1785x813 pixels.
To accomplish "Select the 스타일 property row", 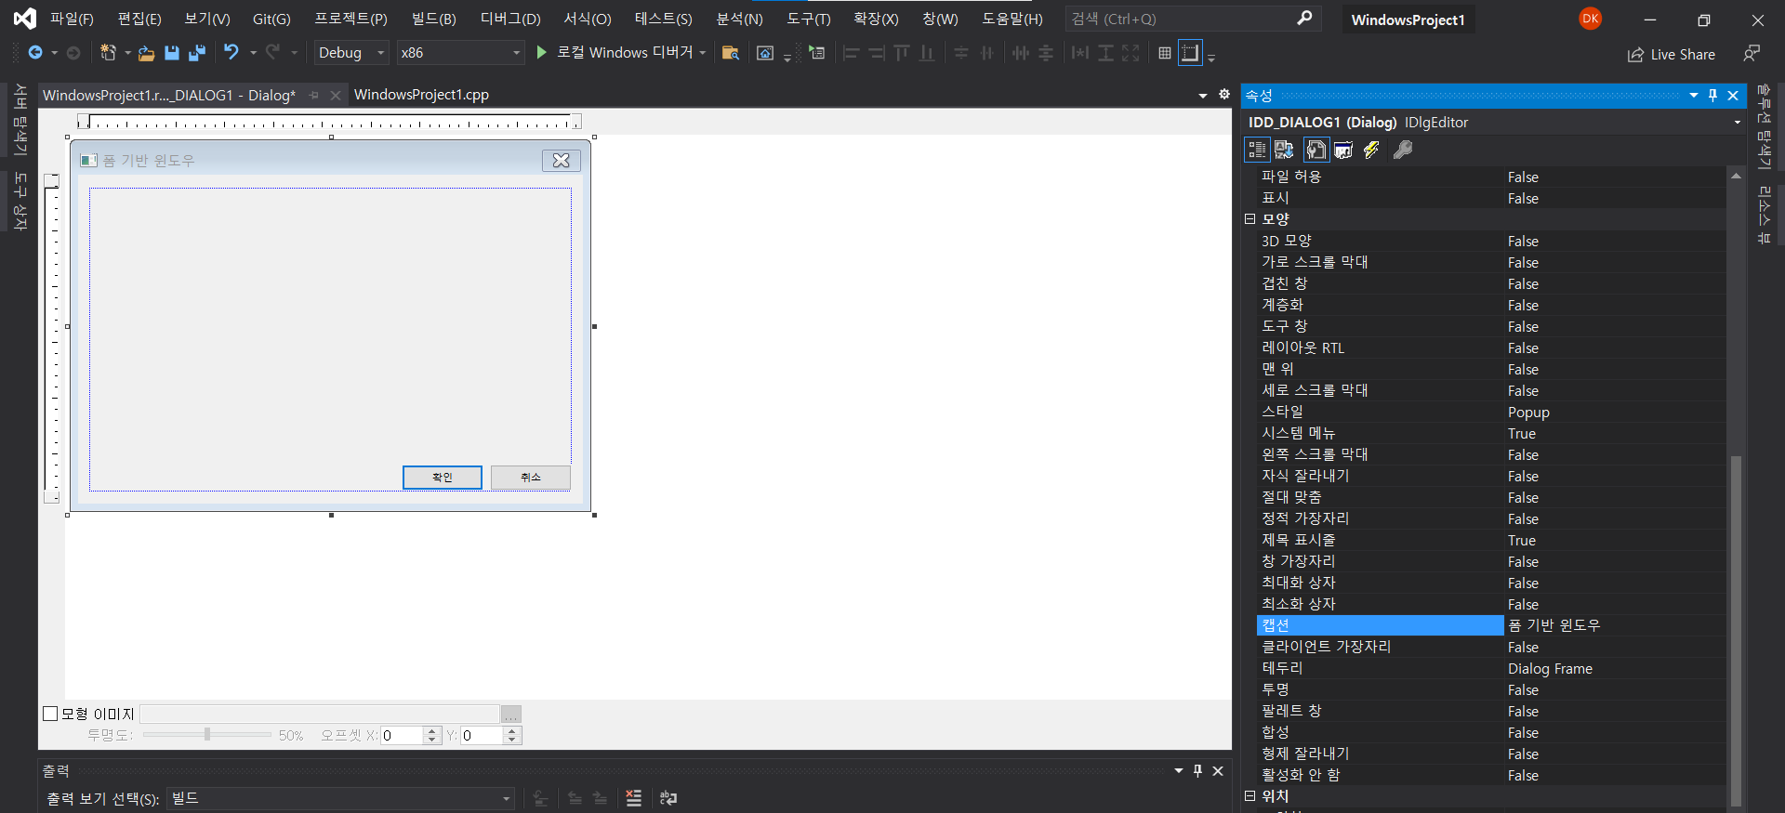I will pos(1491,412).
